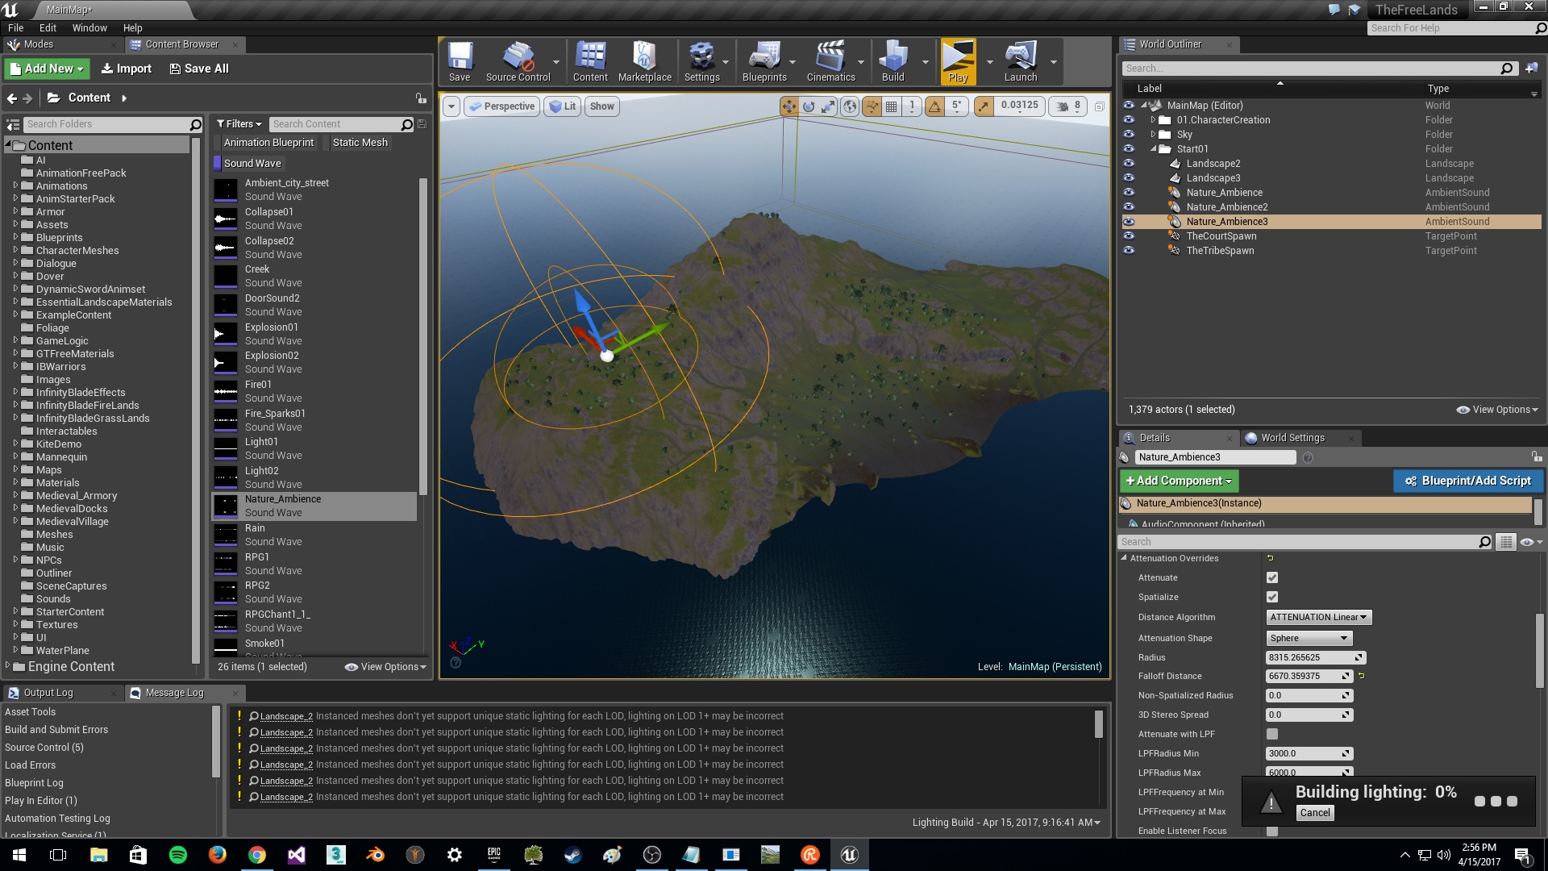Toggle grid snapping icon in viewport
Viewport: 1548px width, 871px height.
(891, 106)
